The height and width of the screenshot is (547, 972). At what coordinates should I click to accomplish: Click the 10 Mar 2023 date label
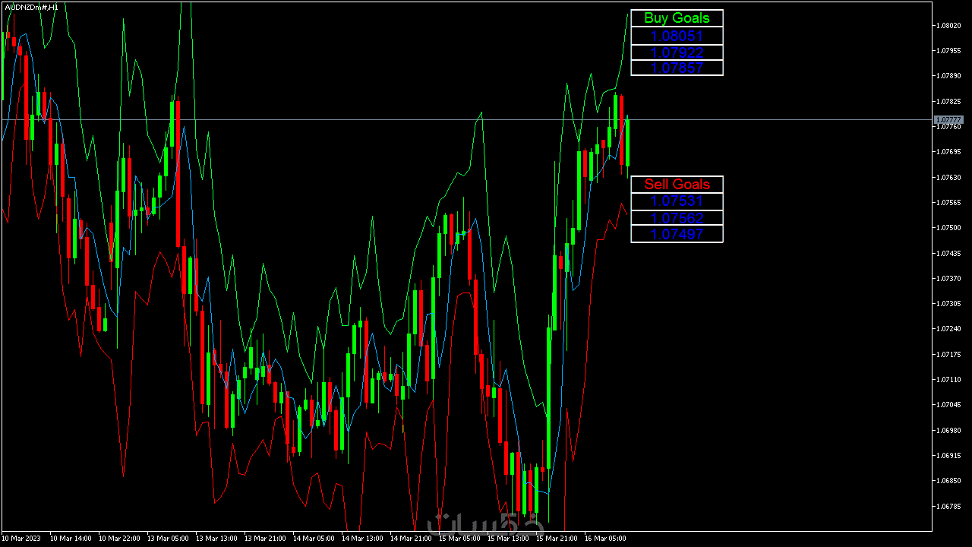pyautogui.click(x=21, y=539)
